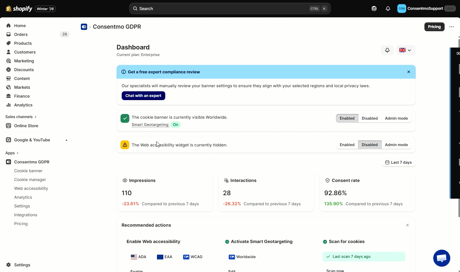Click dashboard notification bell icon
Screen dimensions: 460x272
pos(387,50)
